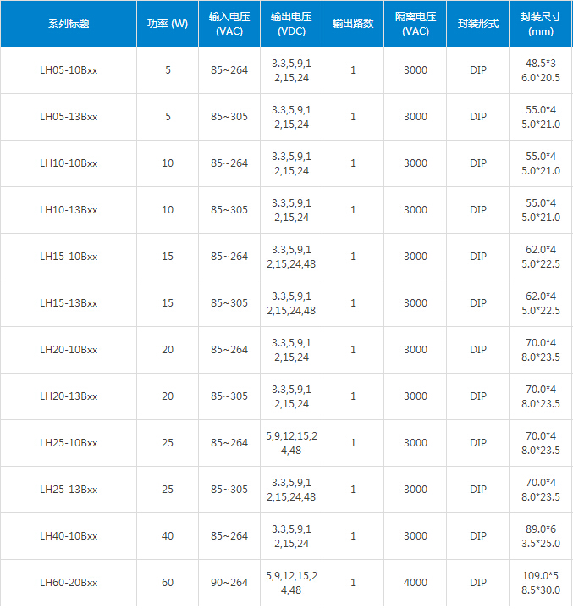
Task: Open the LH40-10Bxx series link
Action: pyautogui.click(x=69, y=536)
